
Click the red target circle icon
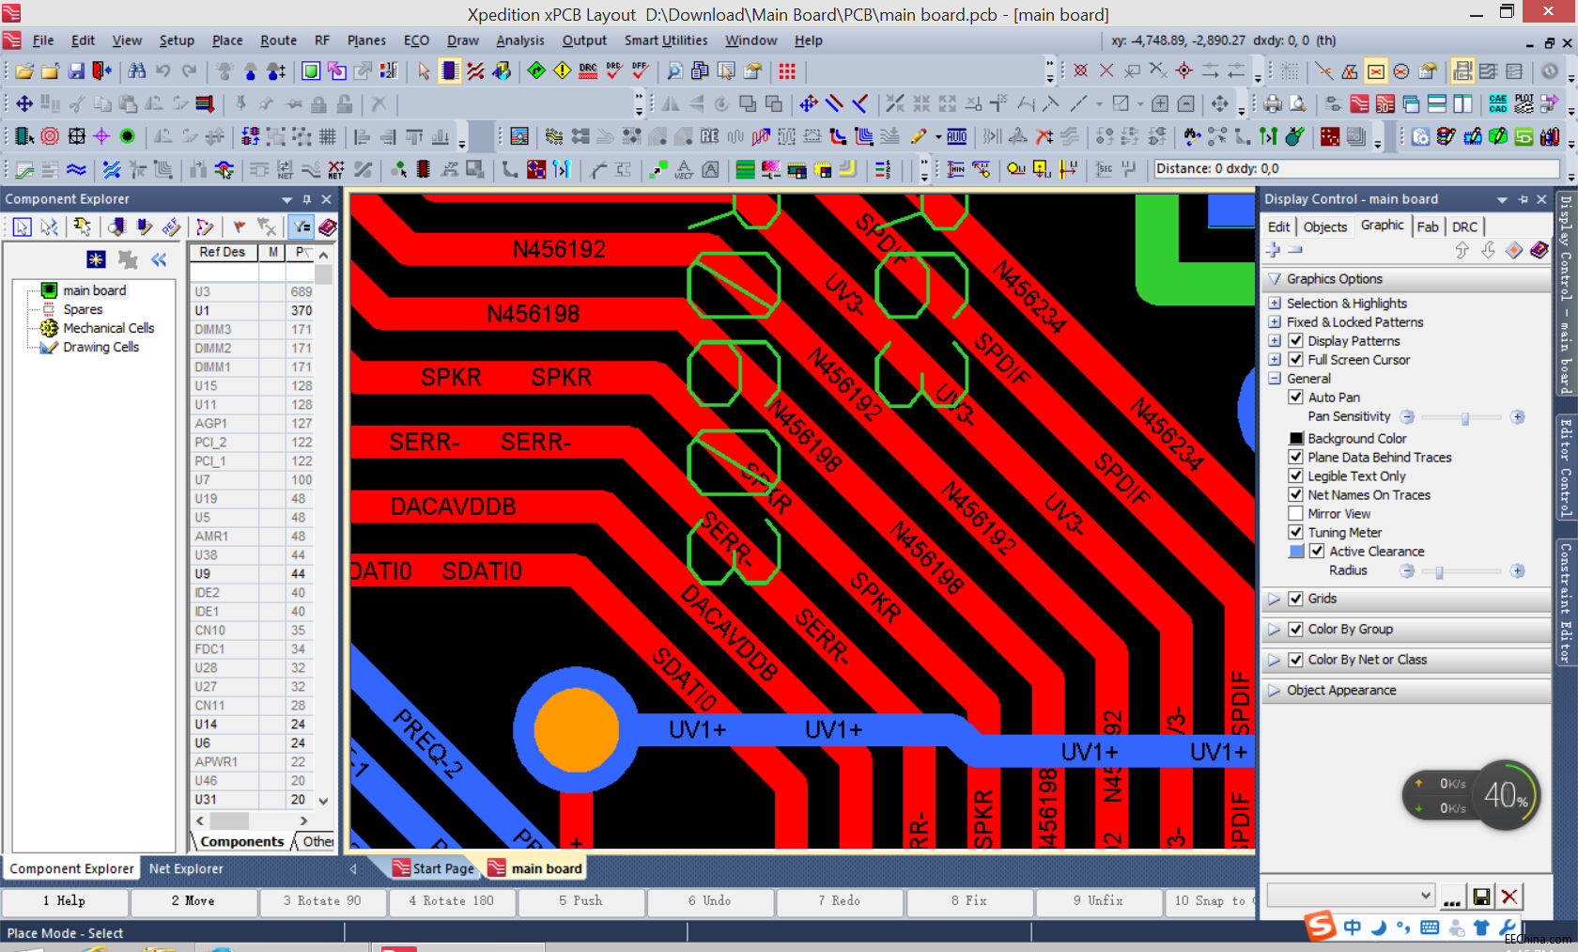pyautogui.click(x=50, y=137)
